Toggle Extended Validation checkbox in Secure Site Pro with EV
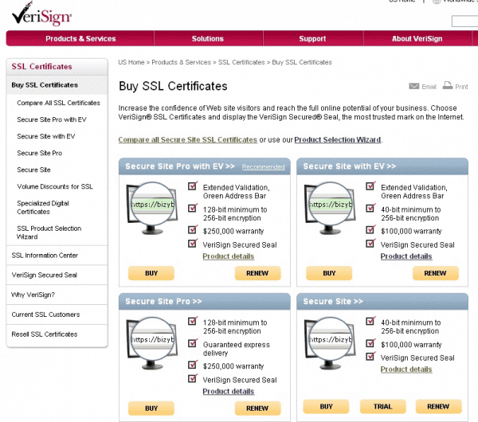This screenshot has height=422, width=478. 192,187
